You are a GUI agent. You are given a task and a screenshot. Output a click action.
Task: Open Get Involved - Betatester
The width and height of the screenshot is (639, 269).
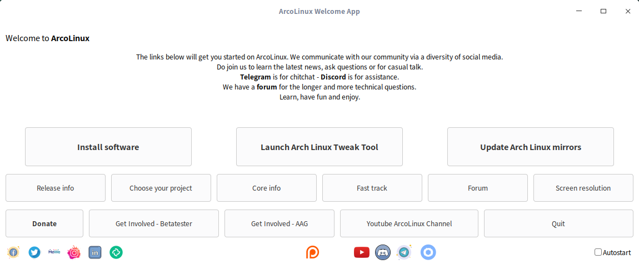(153, 223)
